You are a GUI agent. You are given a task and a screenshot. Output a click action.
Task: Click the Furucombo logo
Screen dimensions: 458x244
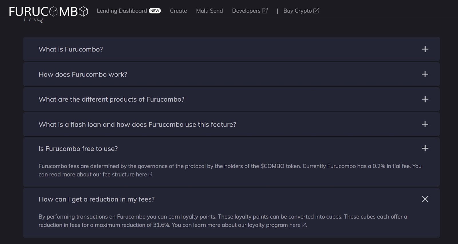tap(48, 11)
